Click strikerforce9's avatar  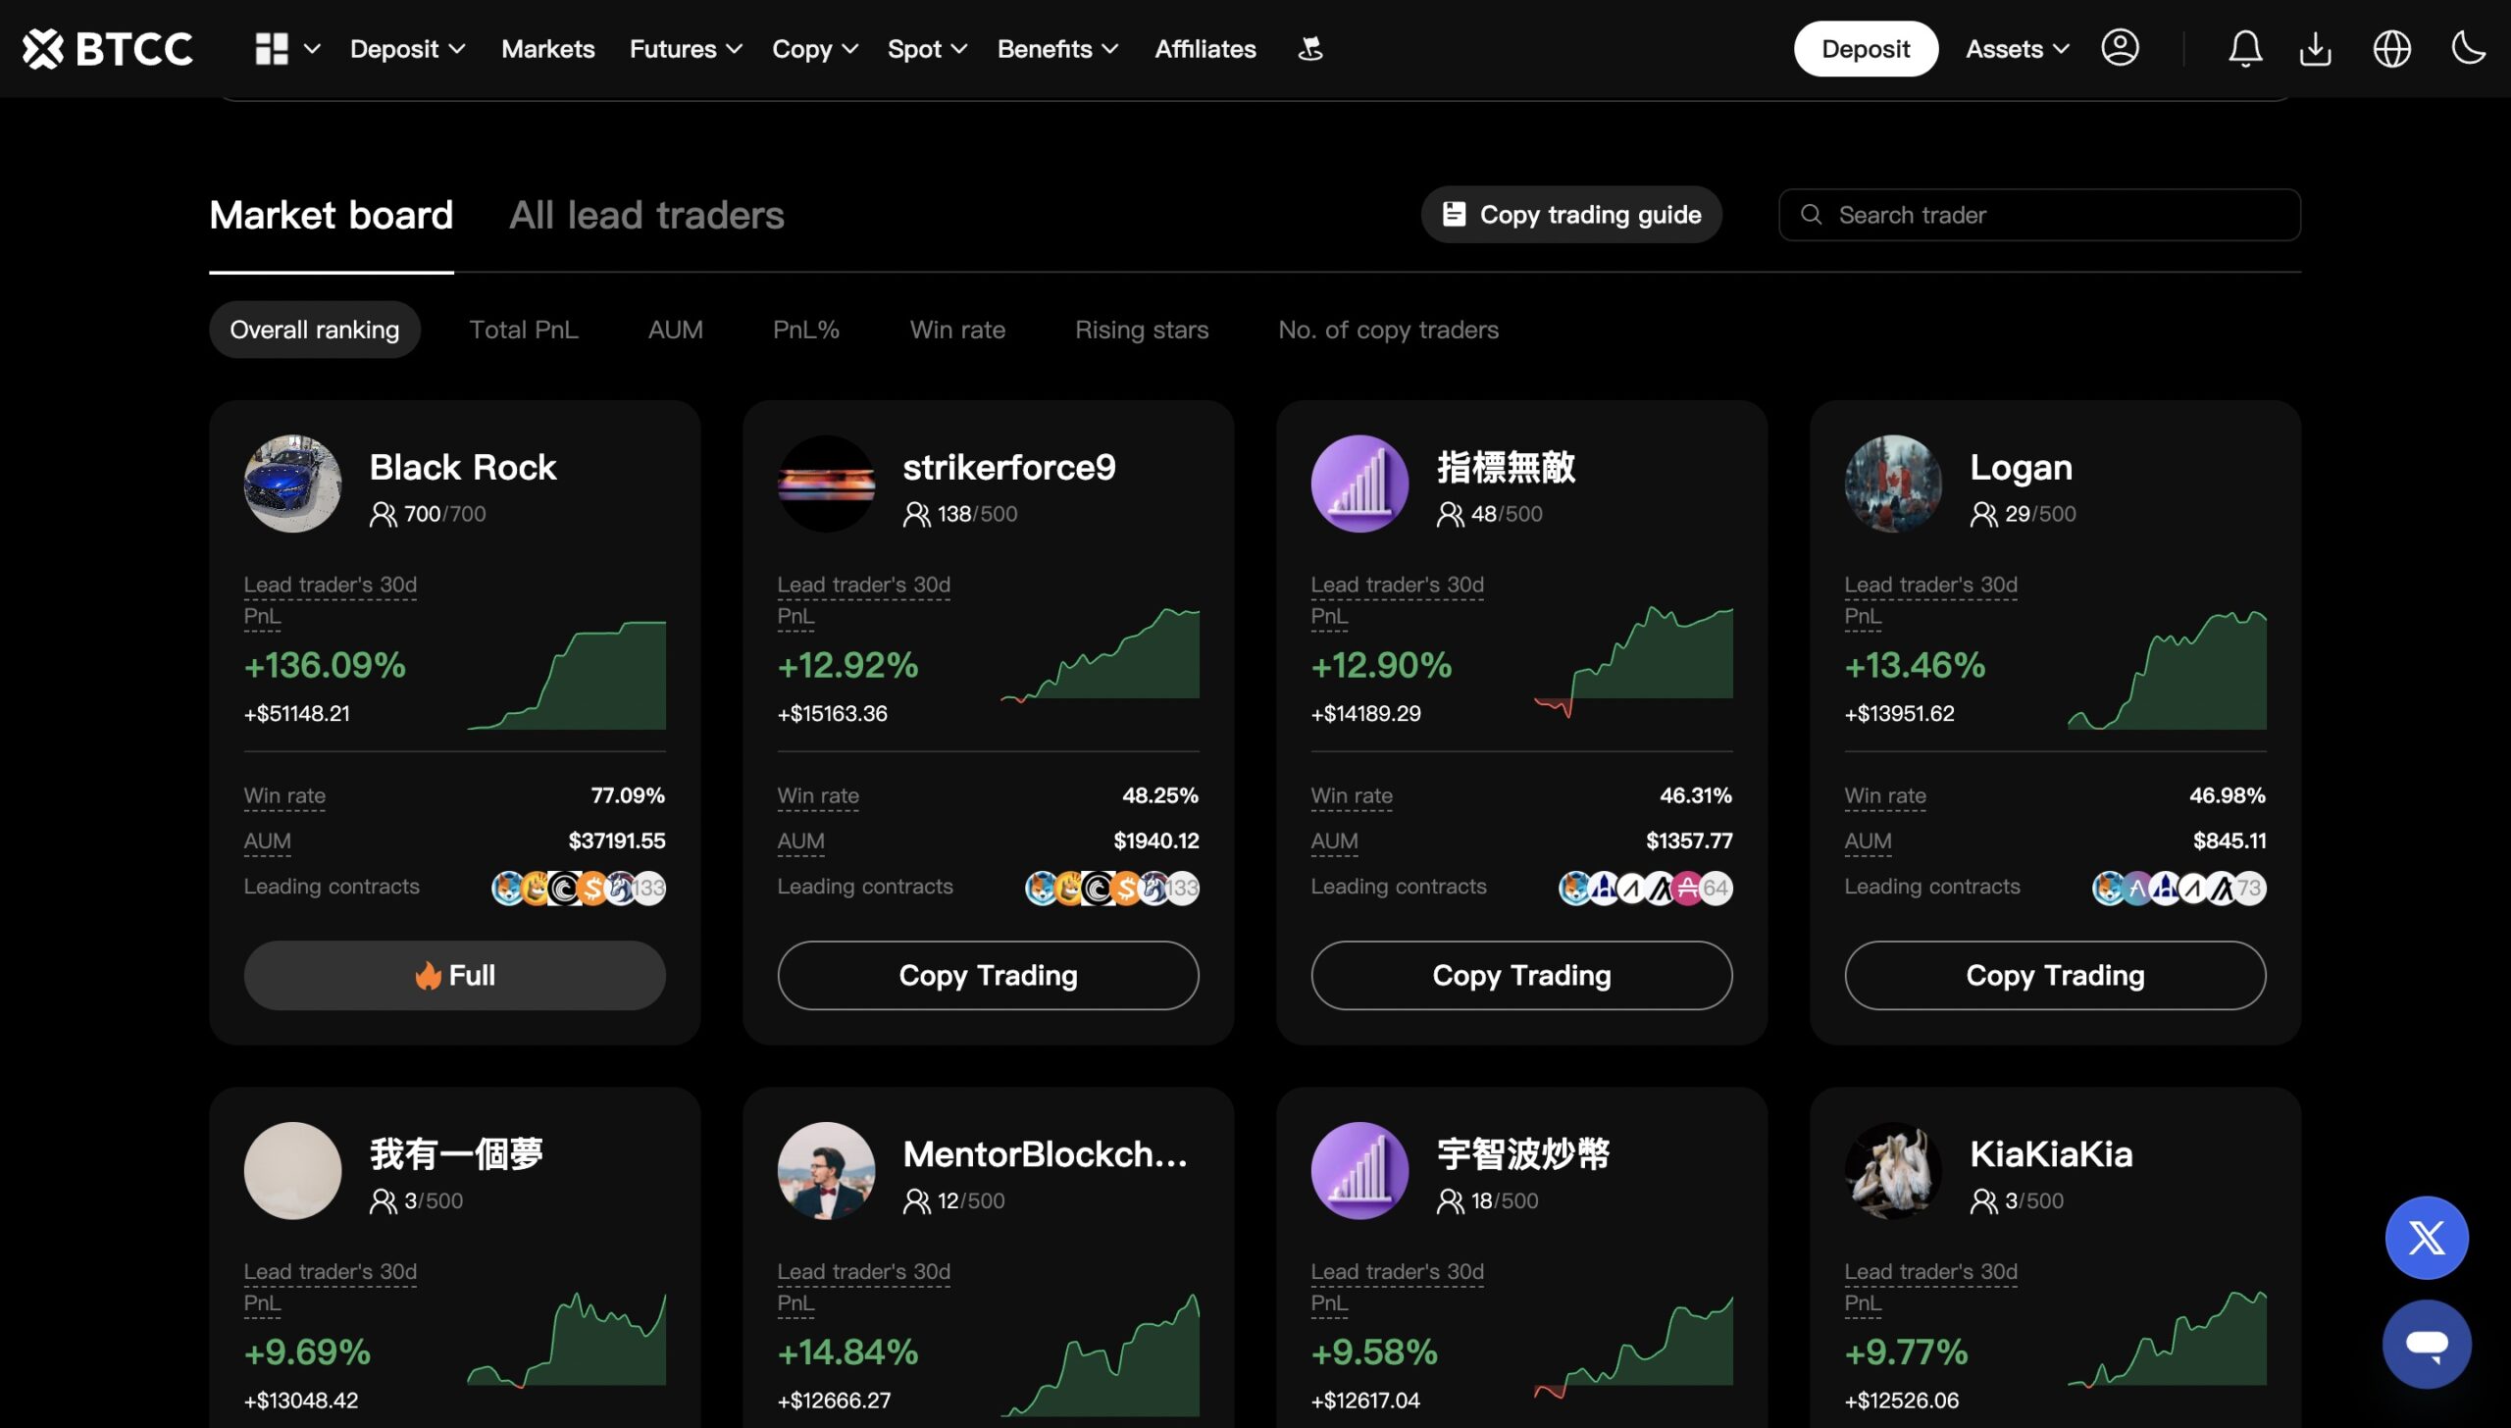pyautogui.click(x=826, y=484)
